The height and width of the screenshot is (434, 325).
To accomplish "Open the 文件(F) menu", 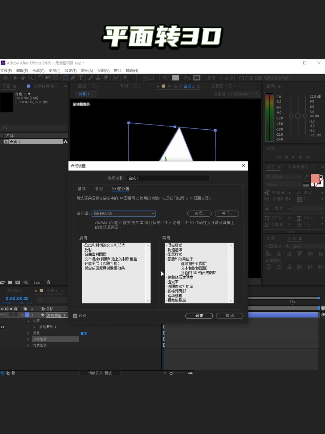I will pos(6,71).
